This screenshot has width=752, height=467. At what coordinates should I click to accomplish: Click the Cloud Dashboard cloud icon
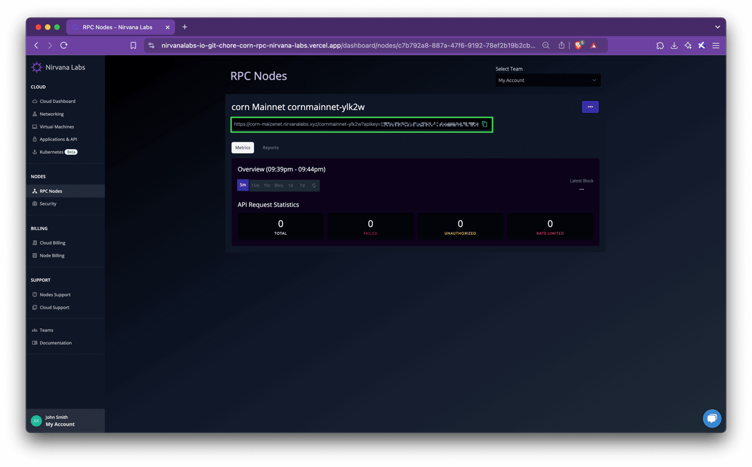[x=35, y=102]
